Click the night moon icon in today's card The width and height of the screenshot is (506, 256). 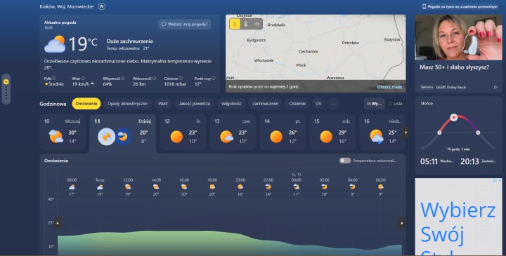tap(123, 137)
